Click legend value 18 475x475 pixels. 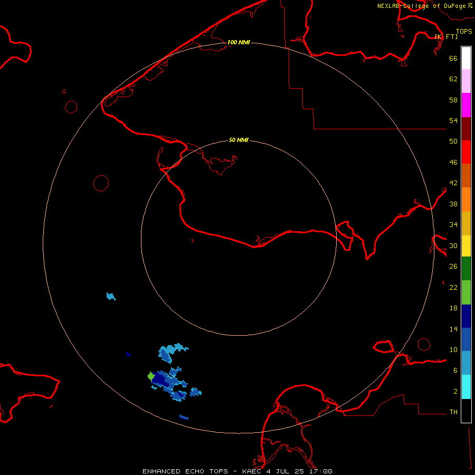[x=453, y=308]
